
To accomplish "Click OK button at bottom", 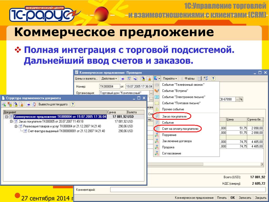I will pos(233,198).
